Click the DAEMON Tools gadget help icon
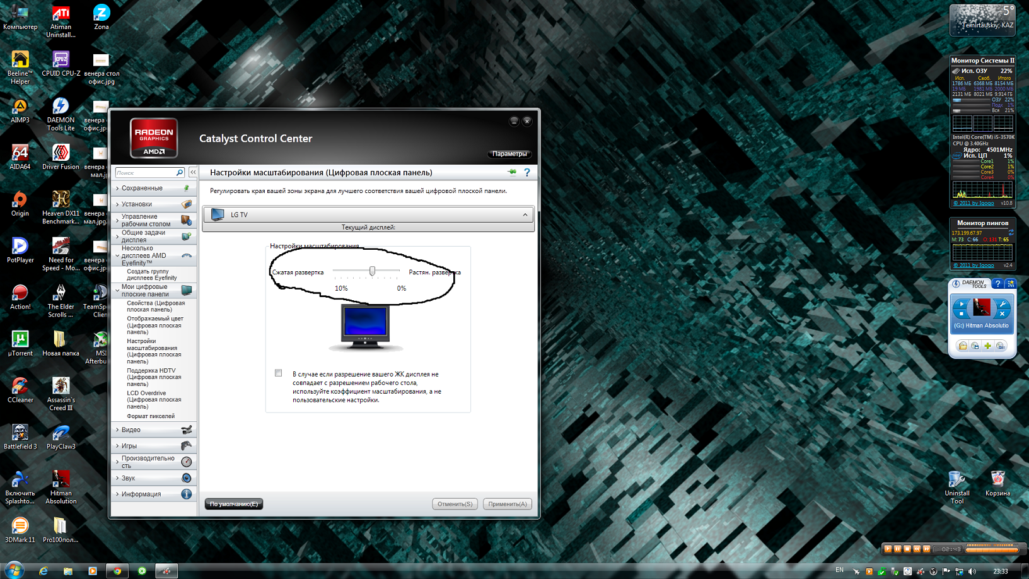 click(997, 284)
